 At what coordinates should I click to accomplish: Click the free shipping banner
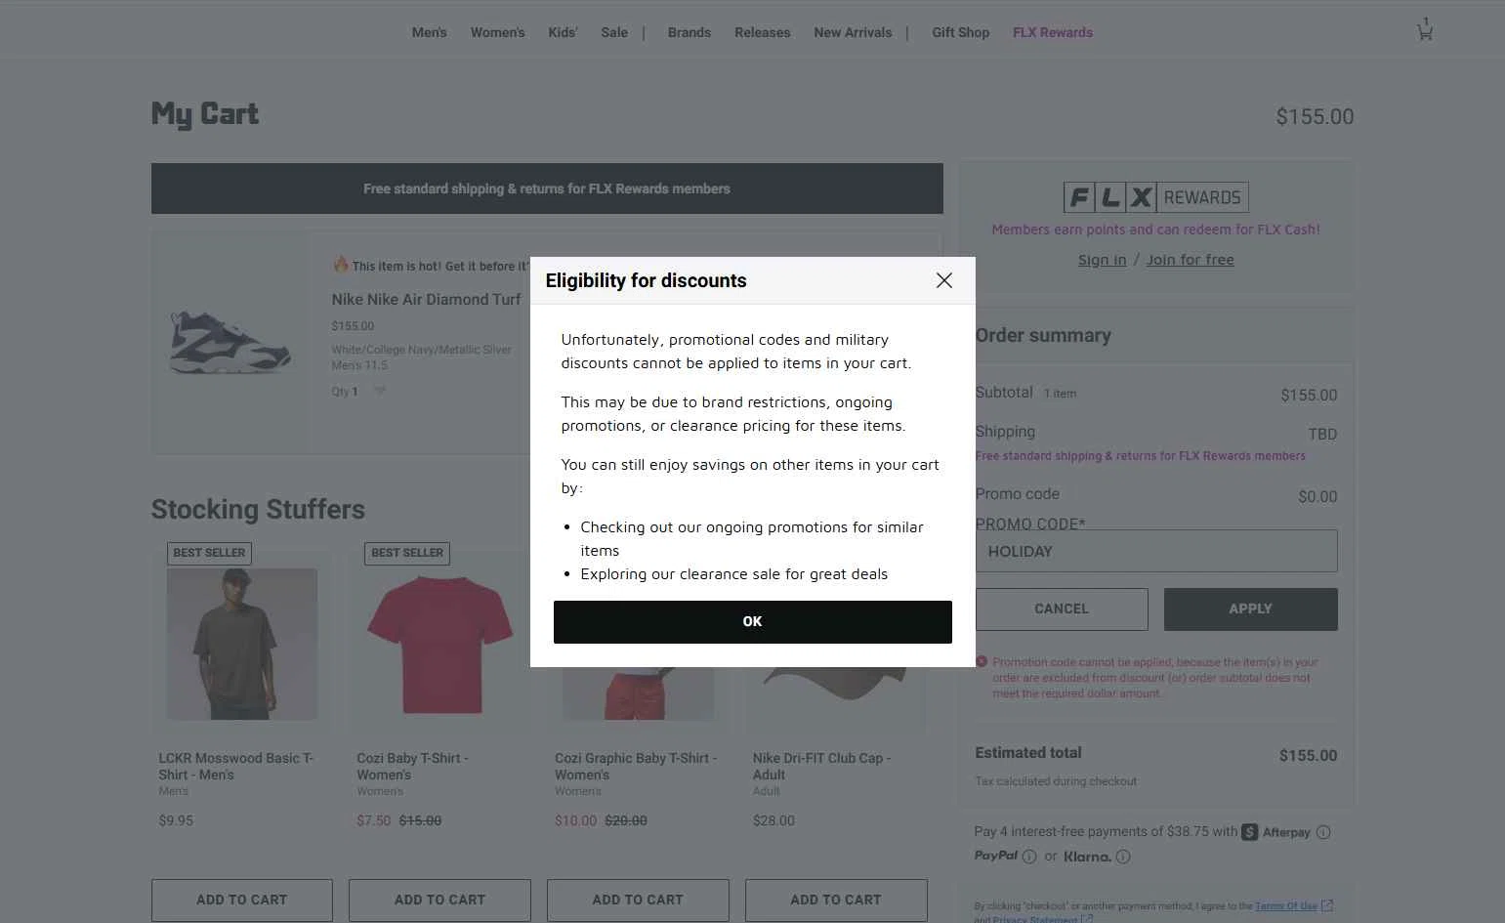547,189
